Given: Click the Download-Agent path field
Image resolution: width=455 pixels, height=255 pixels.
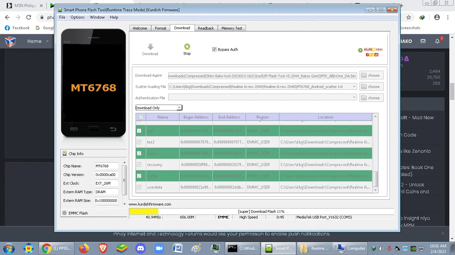Looking at the screenshot, I should tap(262, 75).
